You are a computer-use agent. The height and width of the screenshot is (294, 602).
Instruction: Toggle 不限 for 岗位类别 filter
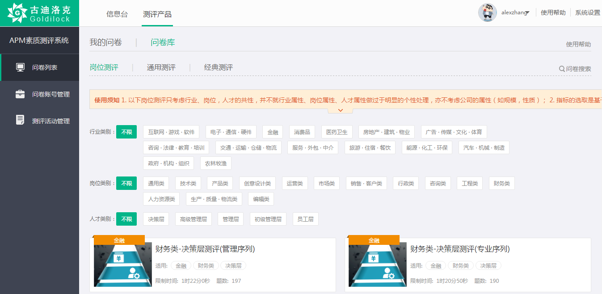point(126,183)
